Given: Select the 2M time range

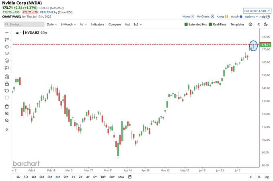Looking at the screenshot, I should click(41, 177).
